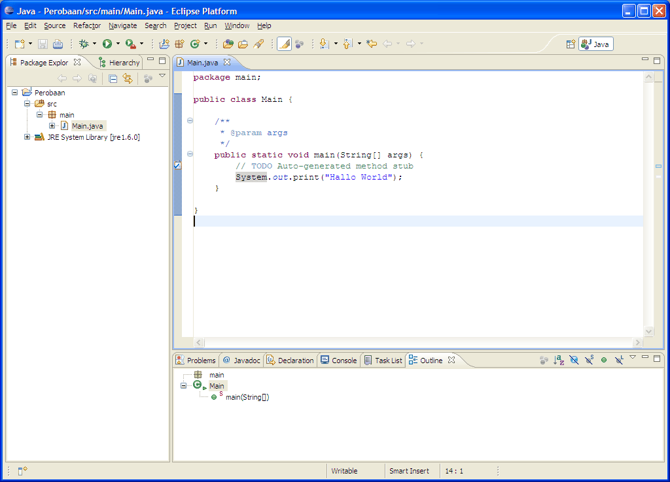The height and width of the screenshot is (482, 670).
Task: Close the Main.java editor tab
Action: (x=227, y=62)
